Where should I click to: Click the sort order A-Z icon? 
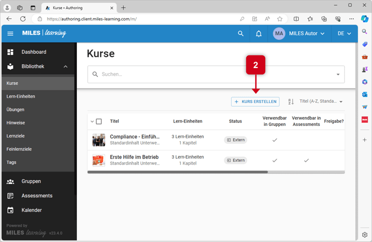(291, 101)
